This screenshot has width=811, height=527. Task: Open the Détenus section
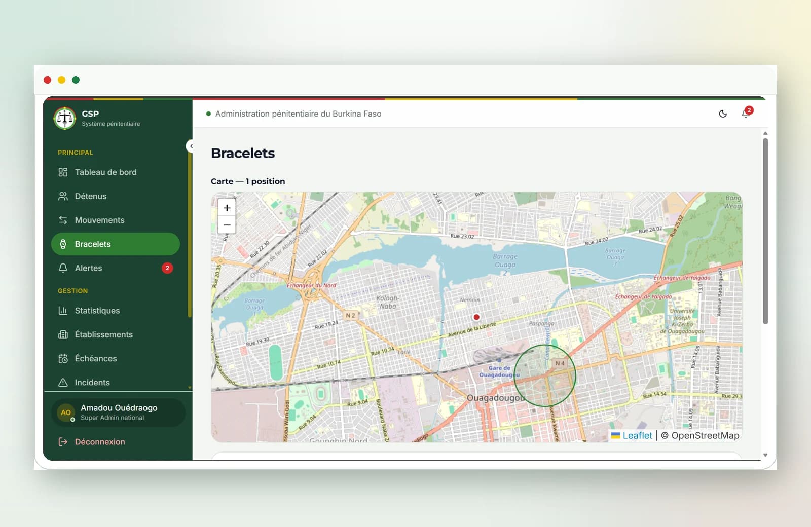point(116,196)
